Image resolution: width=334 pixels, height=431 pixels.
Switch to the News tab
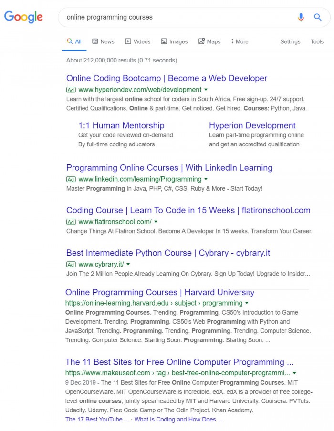[x=103, y=41]
